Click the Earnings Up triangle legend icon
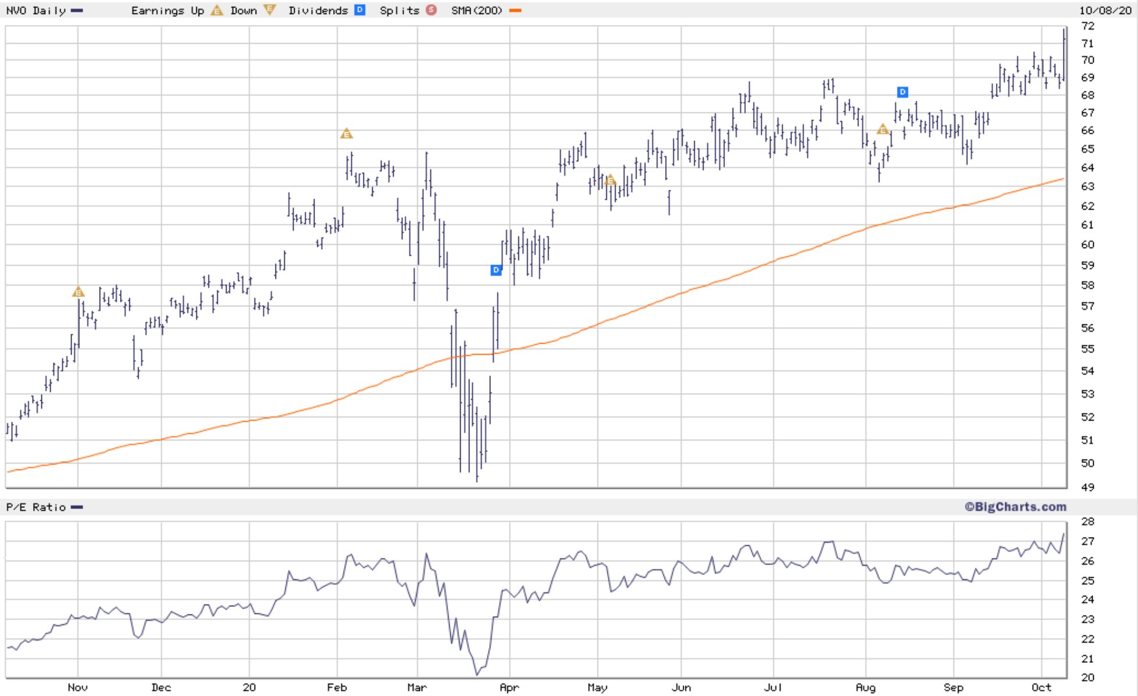 coord(217,10)
